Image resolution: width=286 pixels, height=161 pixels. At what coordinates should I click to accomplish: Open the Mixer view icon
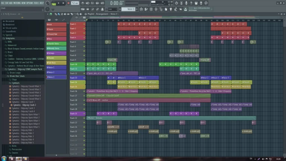(x=156, y=9)
